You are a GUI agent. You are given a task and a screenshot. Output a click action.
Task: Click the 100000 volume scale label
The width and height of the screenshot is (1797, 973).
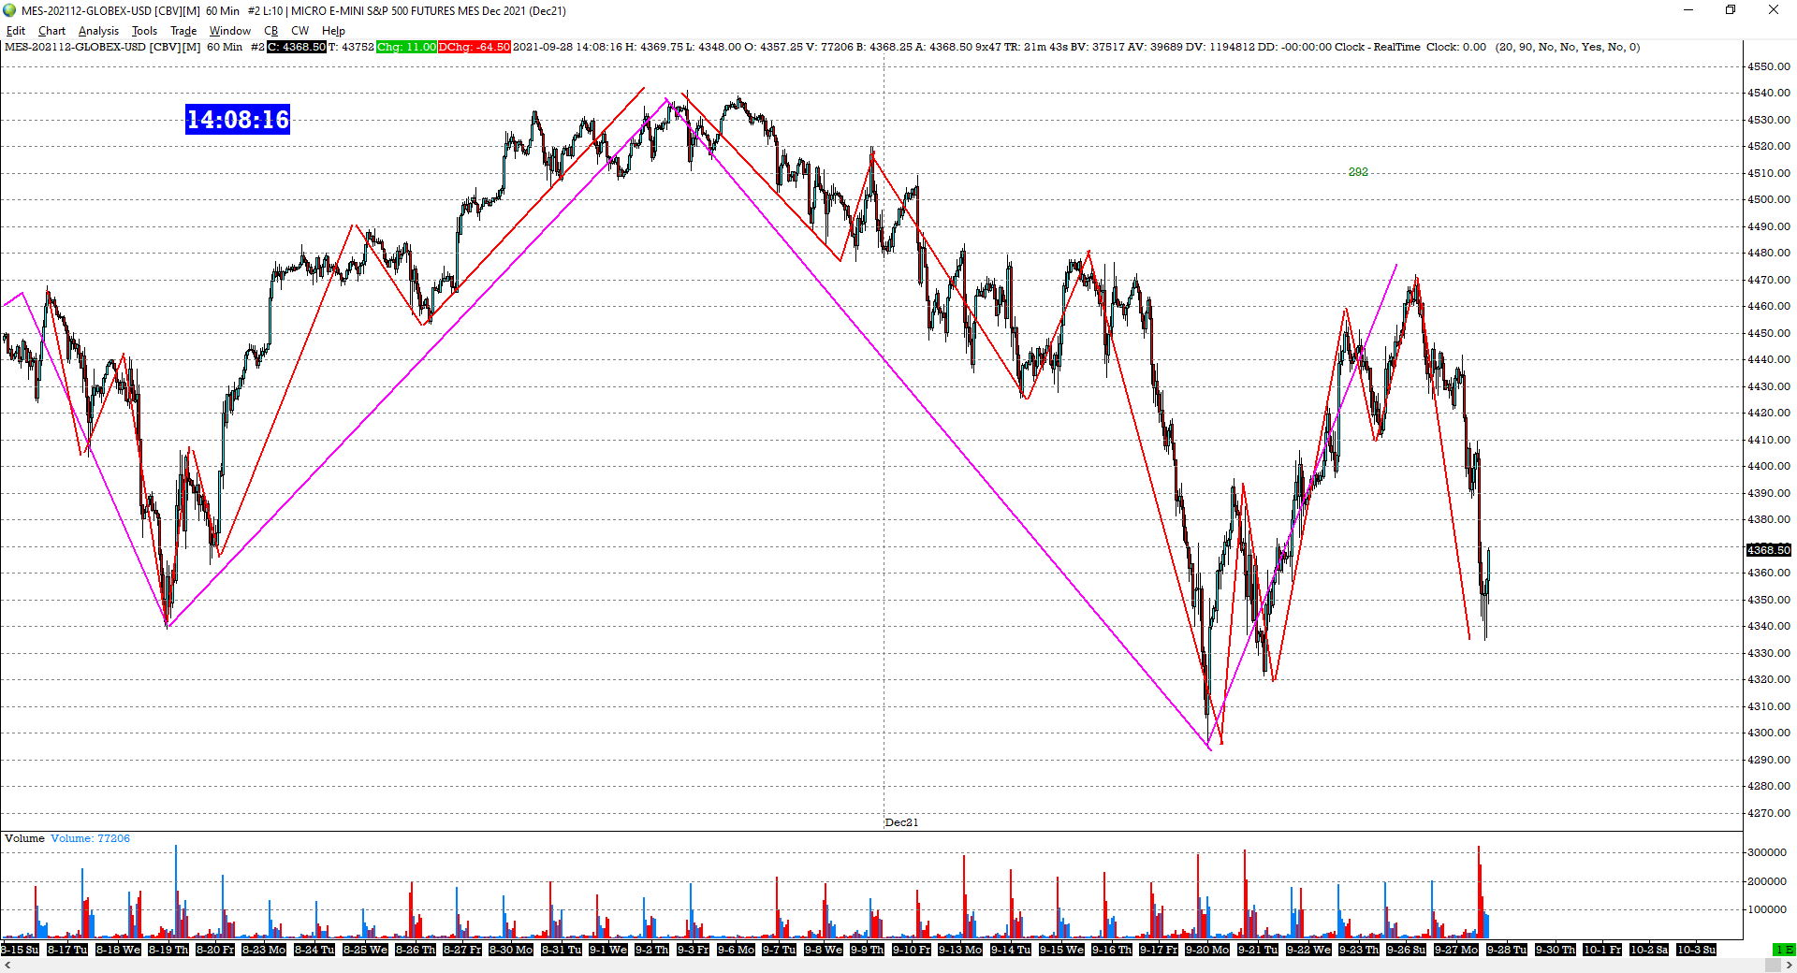point(1767,909)
